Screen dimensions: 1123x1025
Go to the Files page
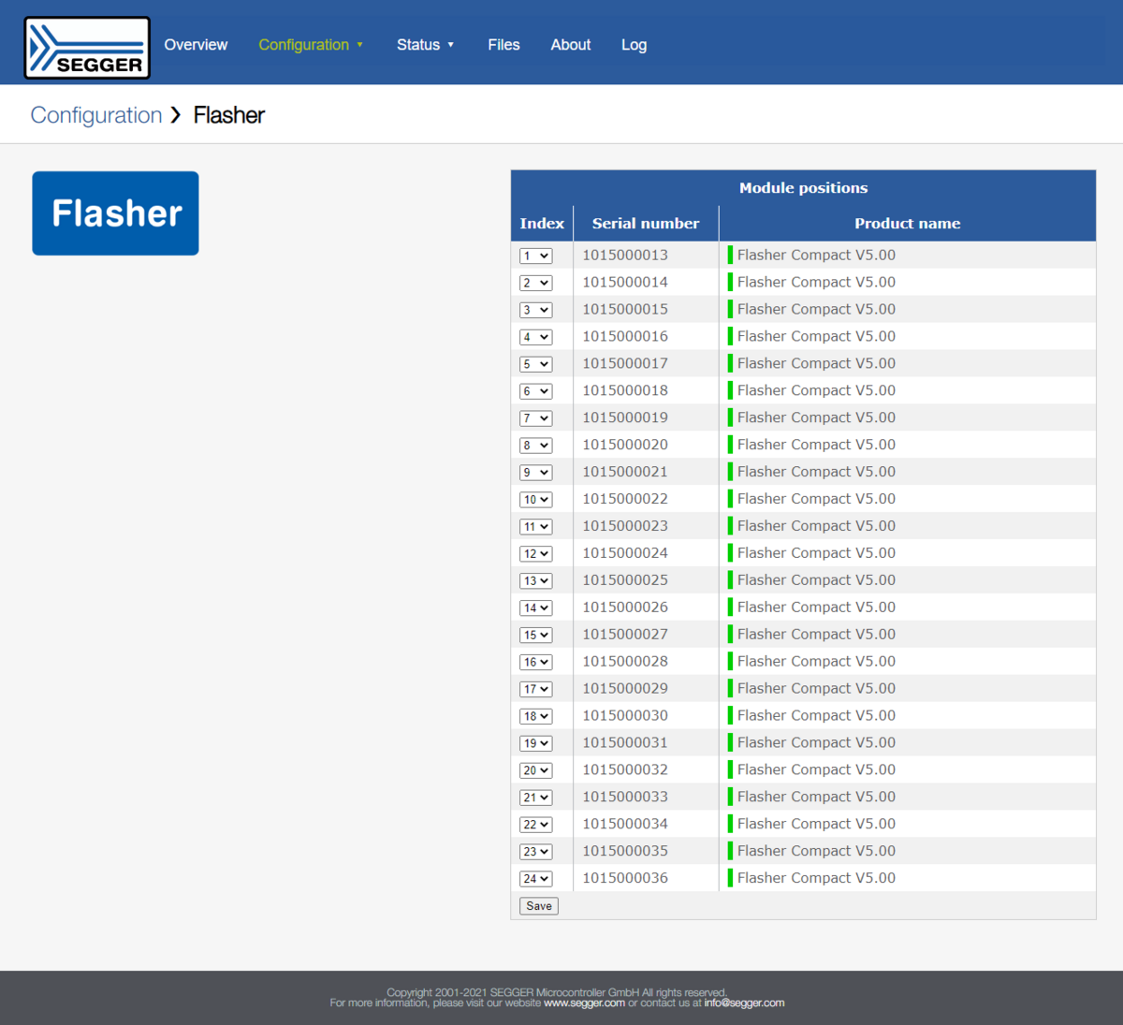click(x=503, y=45)
